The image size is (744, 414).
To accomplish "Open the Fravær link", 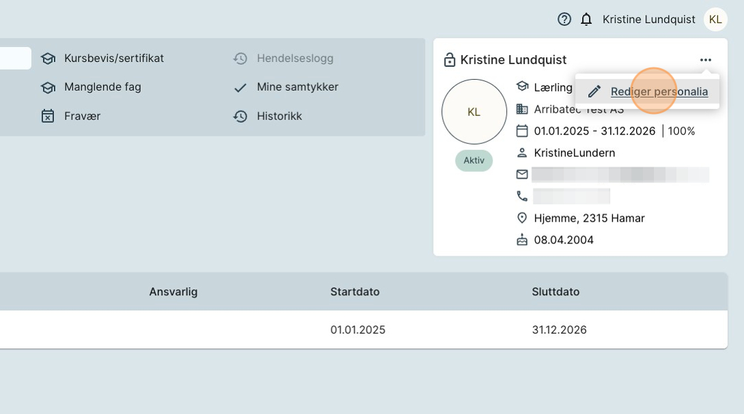I will coord(82,116).
